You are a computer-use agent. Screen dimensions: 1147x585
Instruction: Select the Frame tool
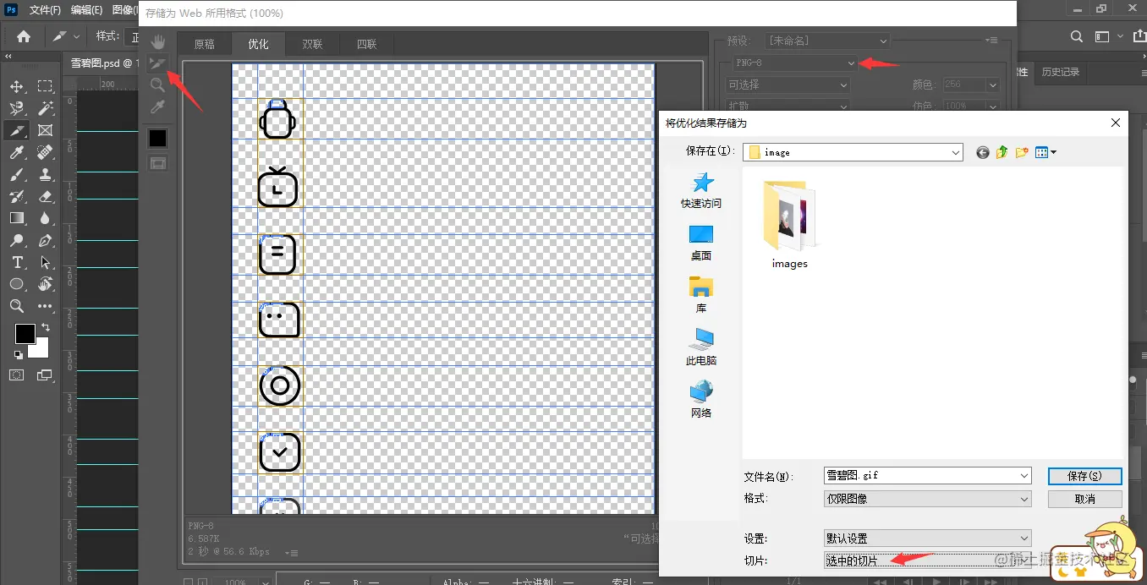pos(46,130)
